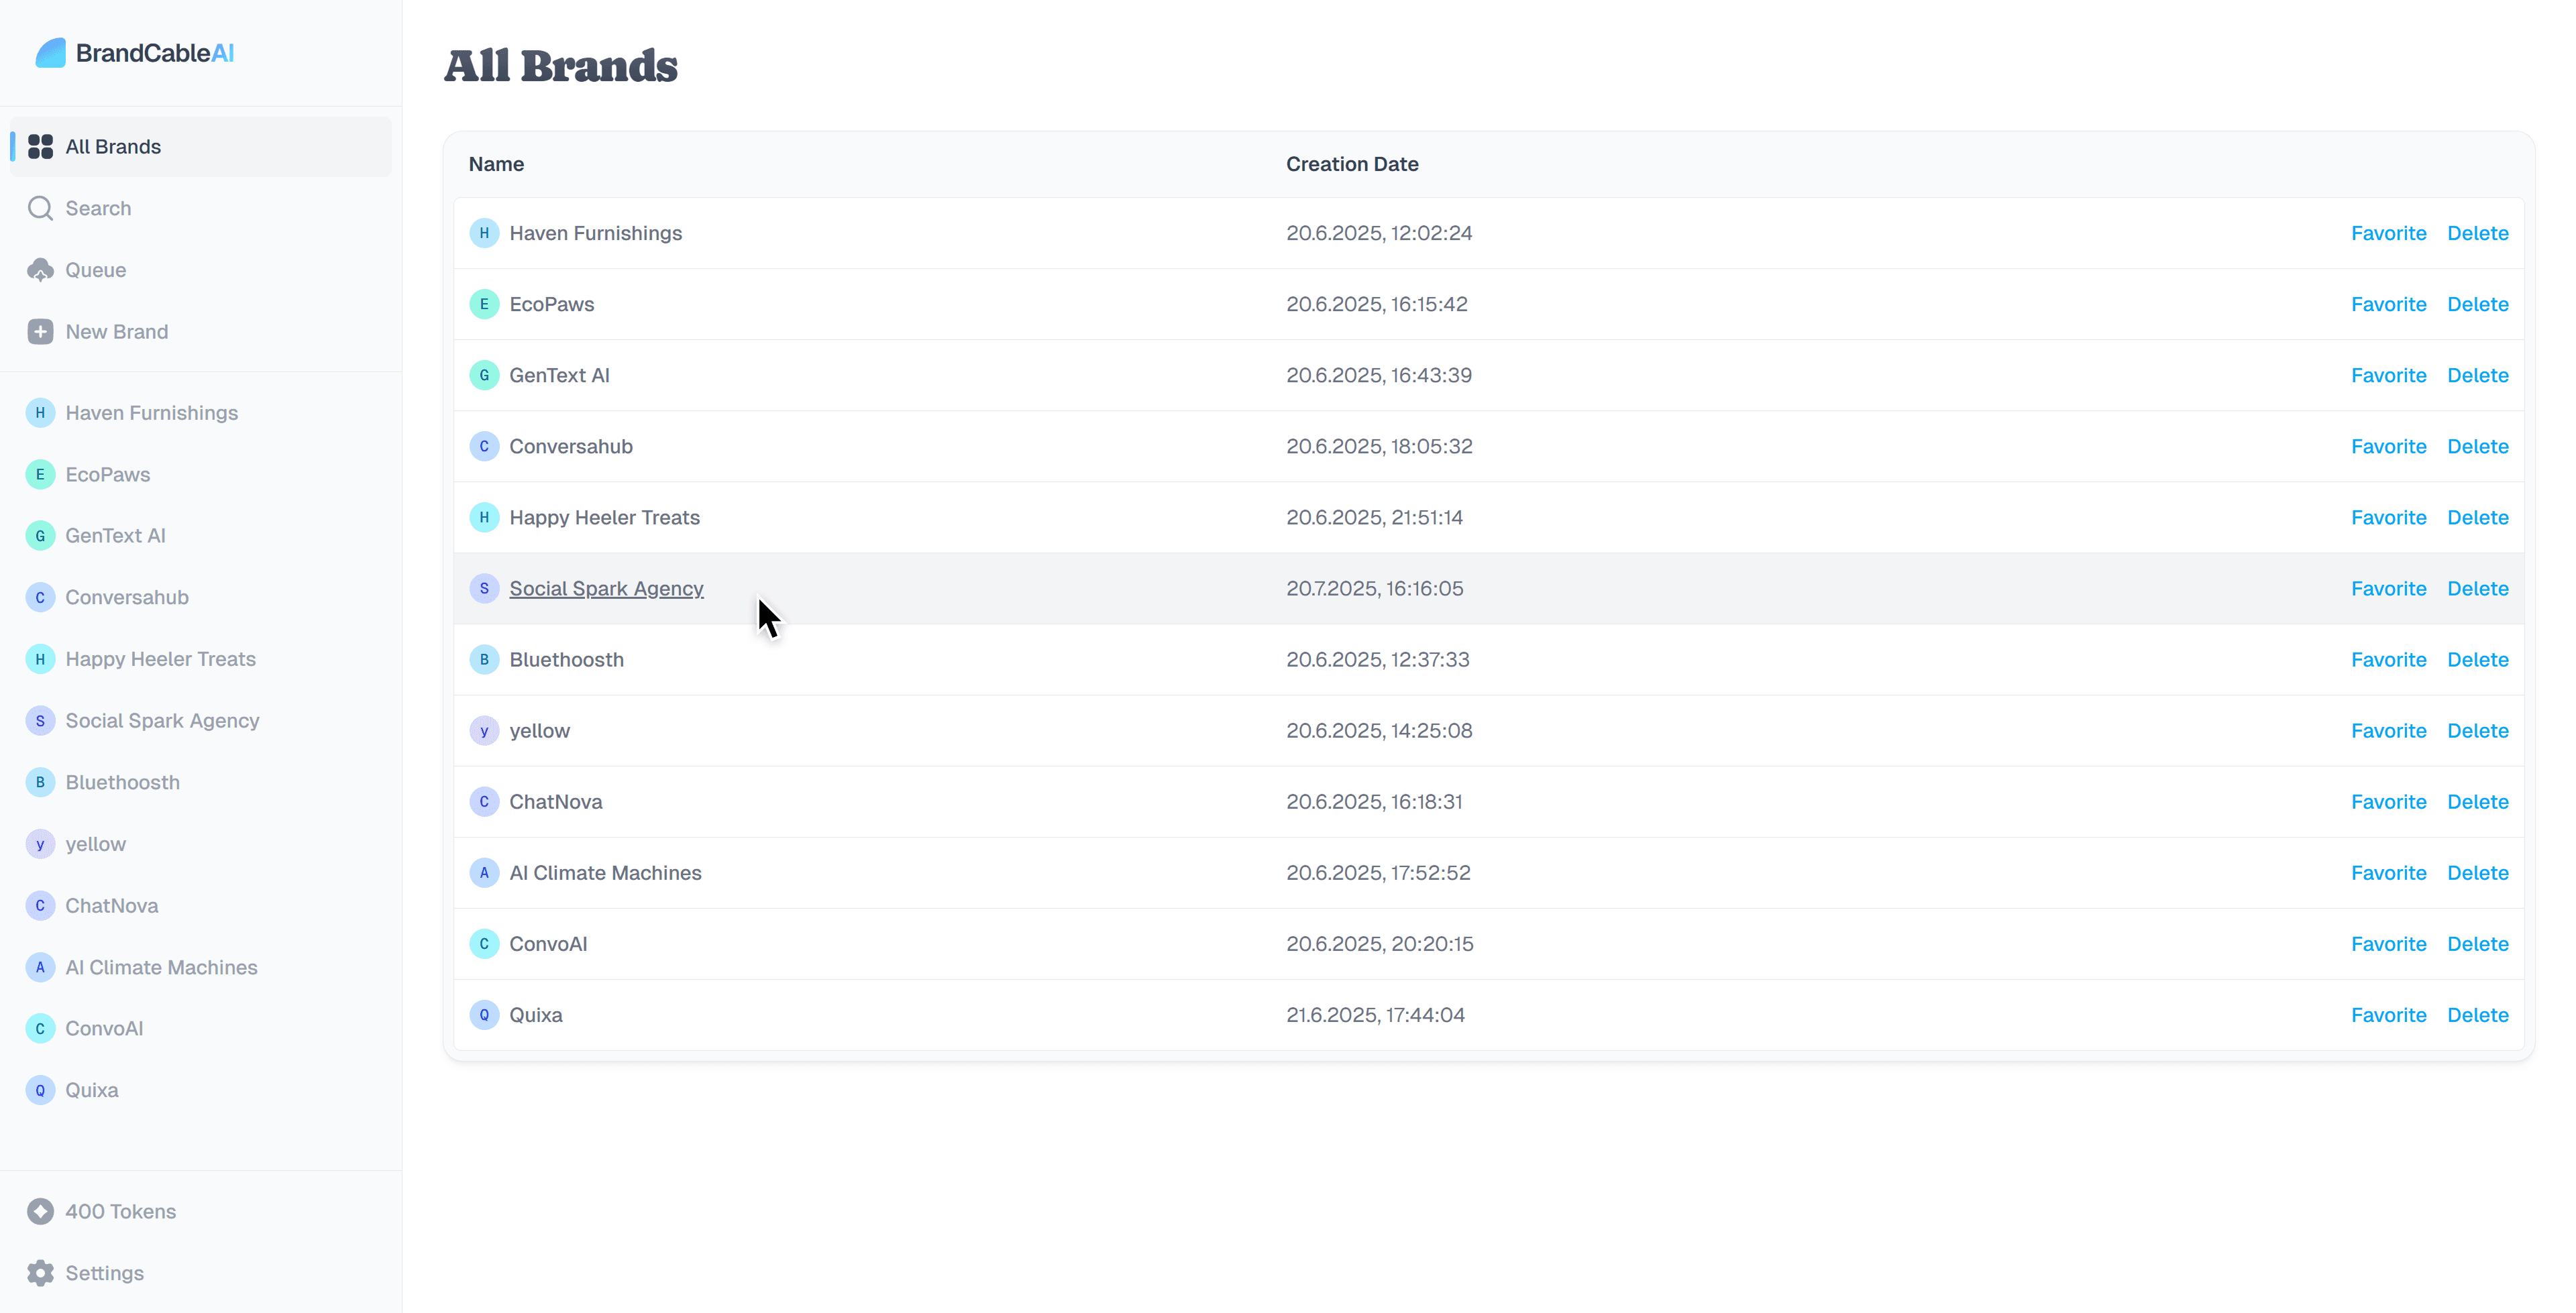Click the C avatar in ConvoAI table row

pos(484,944)
